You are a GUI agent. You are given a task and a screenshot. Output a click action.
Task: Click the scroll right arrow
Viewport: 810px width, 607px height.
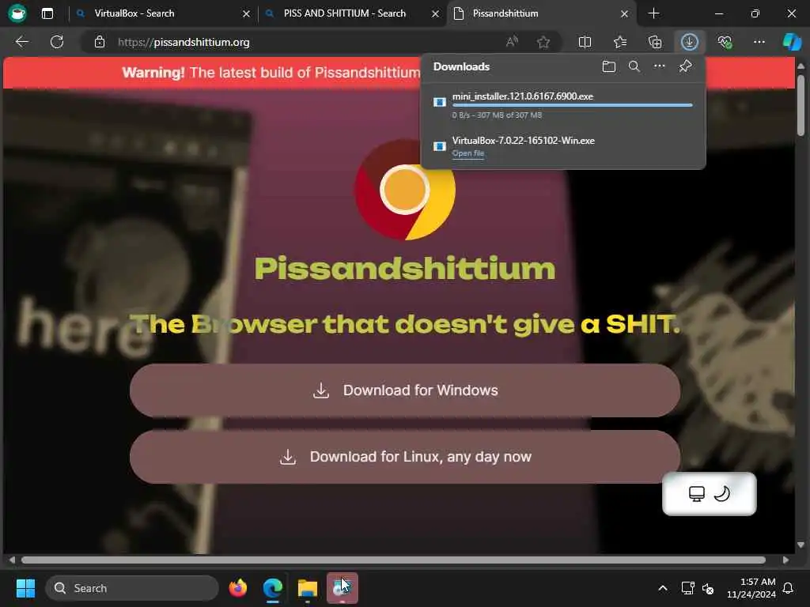pyautogui.click(x=785, y=560)
